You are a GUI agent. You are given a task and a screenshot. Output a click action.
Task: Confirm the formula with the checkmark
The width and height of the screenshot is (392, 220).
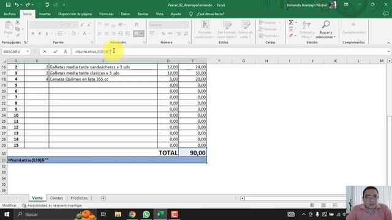pos(55,51)
